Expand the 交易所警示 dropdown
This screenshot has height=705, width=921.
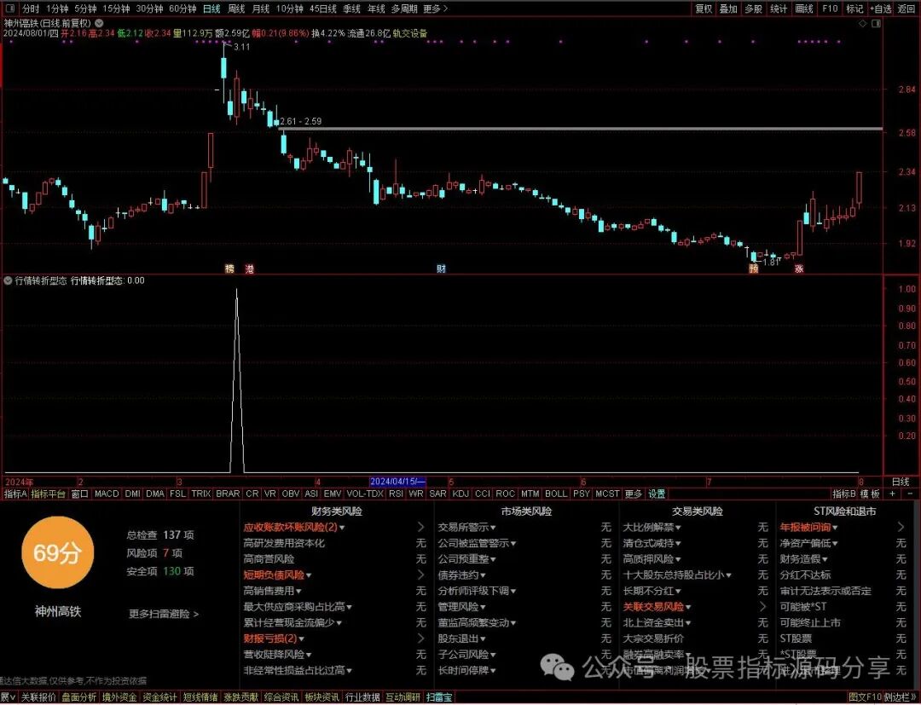pos(493,528)
